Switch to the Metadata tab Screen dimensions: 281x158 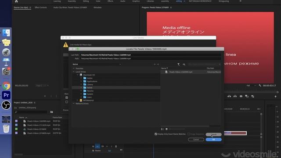[97, 7]
